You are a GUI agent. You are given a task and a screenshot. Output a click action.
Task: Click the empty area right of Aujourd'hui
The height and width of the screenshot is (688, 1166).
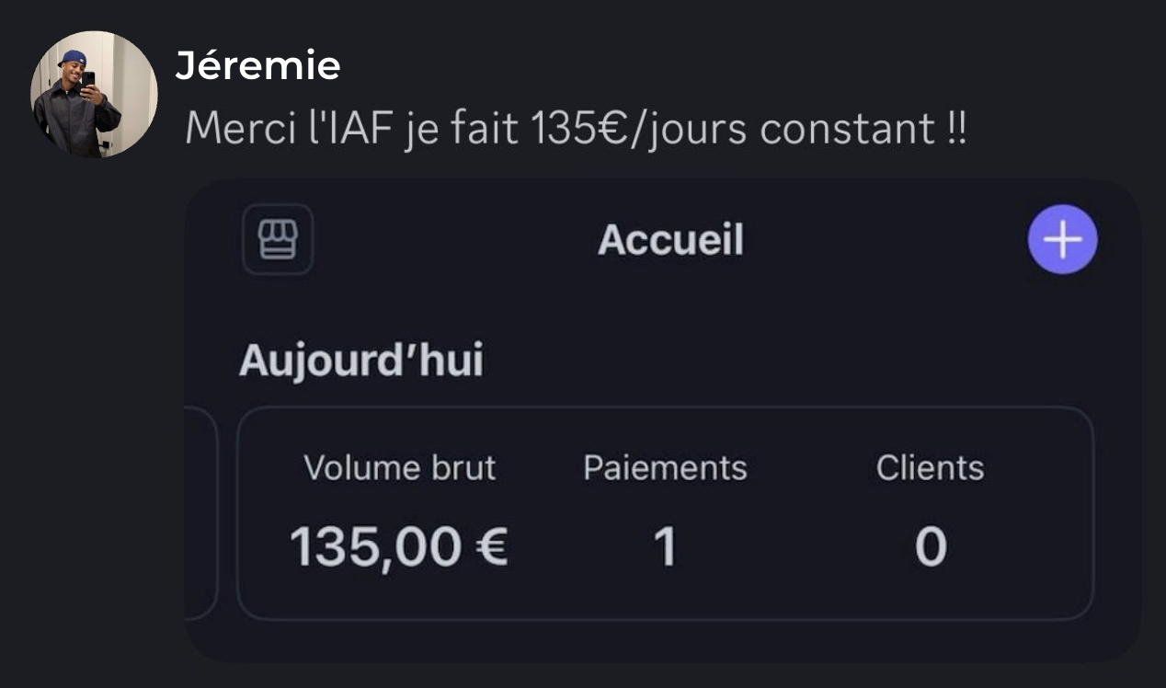click(782, 361)
